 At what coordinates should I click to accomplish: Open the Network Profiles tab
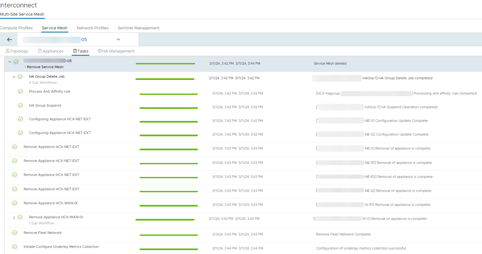coord(92,28)
